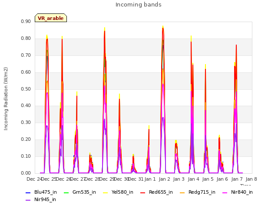
Task: Select the Yel580_in legend label
Action: 122,192
